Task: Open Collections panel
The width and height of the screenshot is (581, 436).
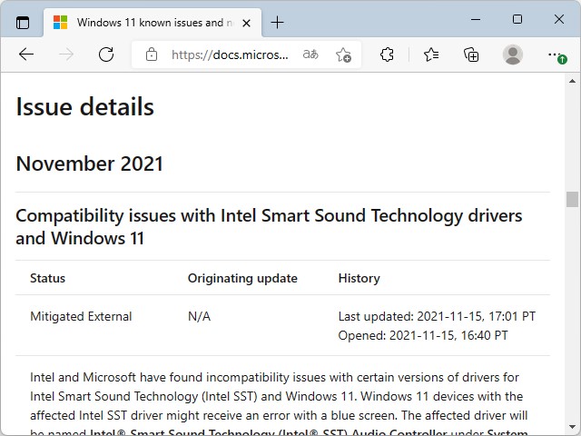Action: click(471, 54)
